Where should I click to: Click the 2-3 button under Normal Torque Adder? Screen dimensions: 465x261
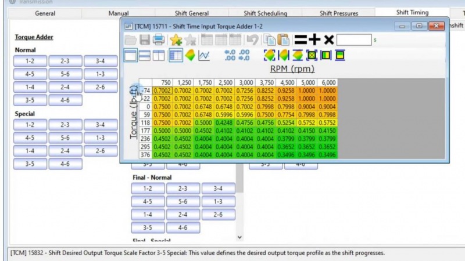(65, 61)
